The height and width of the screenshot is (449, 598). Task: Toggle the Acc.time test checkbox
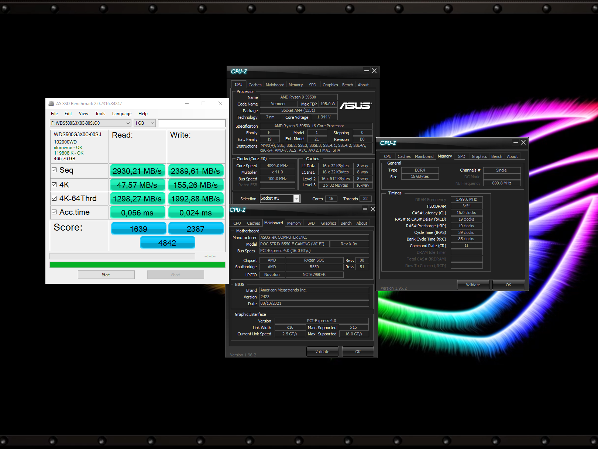click(x=54, y=212)
